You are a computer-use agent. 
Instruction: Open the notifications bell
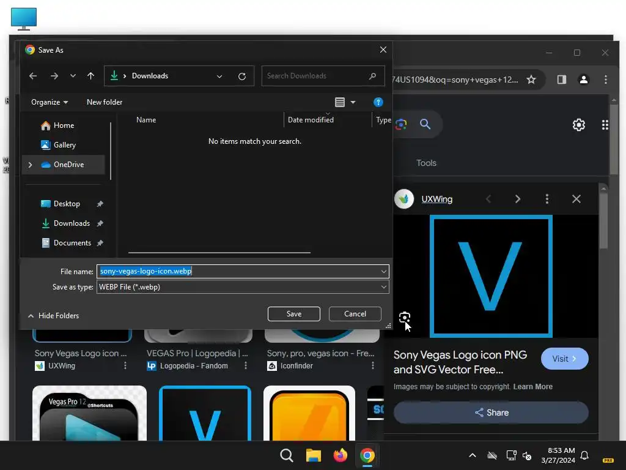(x=584, y=455)
